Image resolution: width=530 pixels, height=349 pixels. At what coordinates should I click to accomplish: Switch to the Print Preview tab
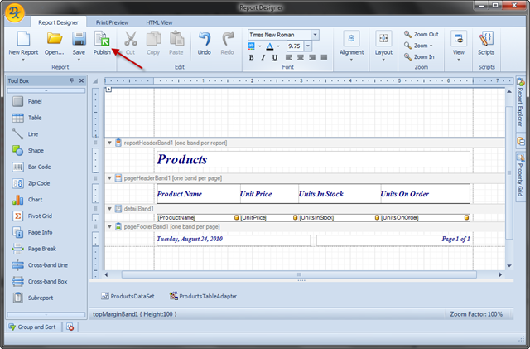[113, 22]
